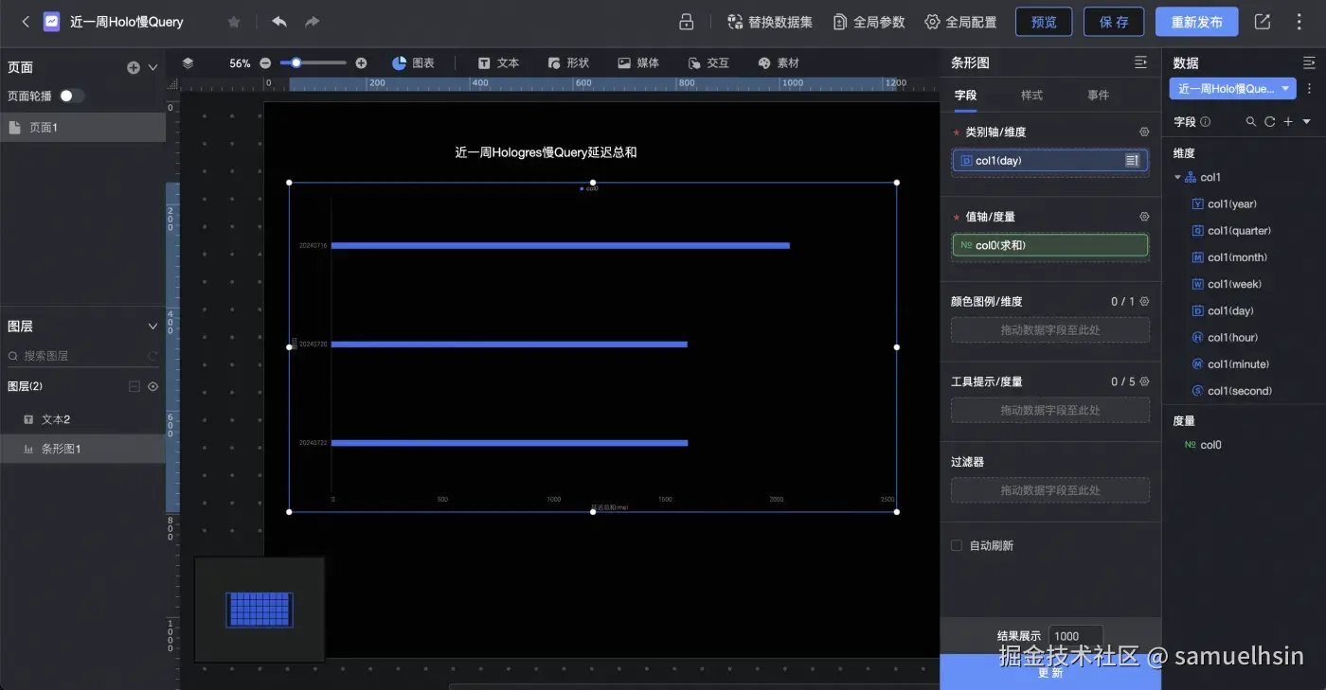1326x690 pixels.
Task: Open the 媒体 media menu
Action: (x=638, y=62)
